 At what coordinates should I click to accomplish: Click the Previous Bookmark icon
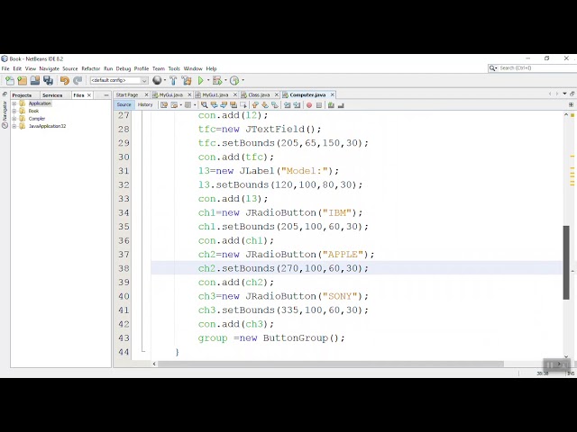click(x=255, y=105)
